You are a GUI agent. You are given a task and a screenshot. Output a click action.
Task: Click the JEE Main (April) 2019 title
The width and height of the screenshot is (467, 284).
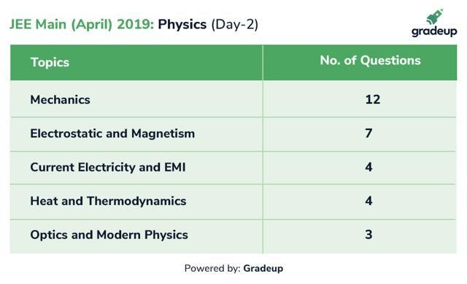[x=82, y=24]
